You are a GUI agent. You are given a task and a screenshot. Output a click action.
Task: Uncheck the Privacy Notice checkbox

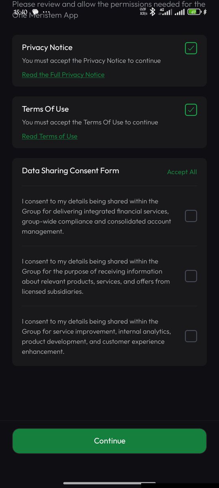[x=191, y=48]
